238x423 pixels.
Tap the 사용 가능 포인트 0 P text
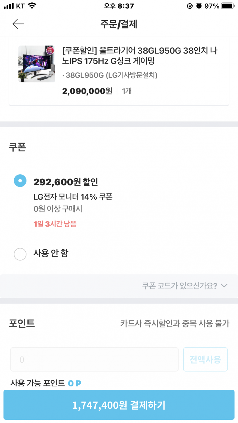coord(46,383)
